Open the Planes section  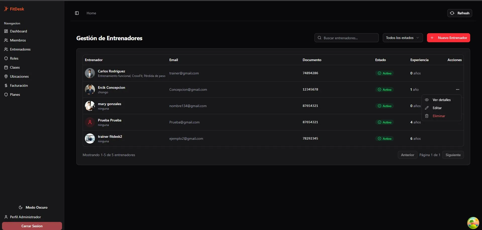(x=15, y=95)
